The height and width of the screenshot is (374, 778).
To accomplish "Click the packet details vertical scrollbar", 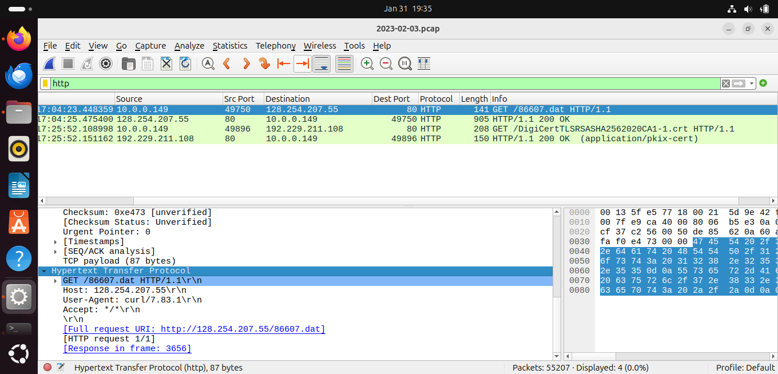I will point(557,256).
